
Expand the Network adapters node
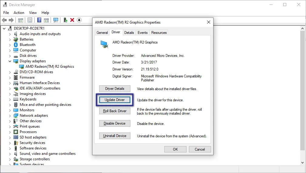point(10,116)
